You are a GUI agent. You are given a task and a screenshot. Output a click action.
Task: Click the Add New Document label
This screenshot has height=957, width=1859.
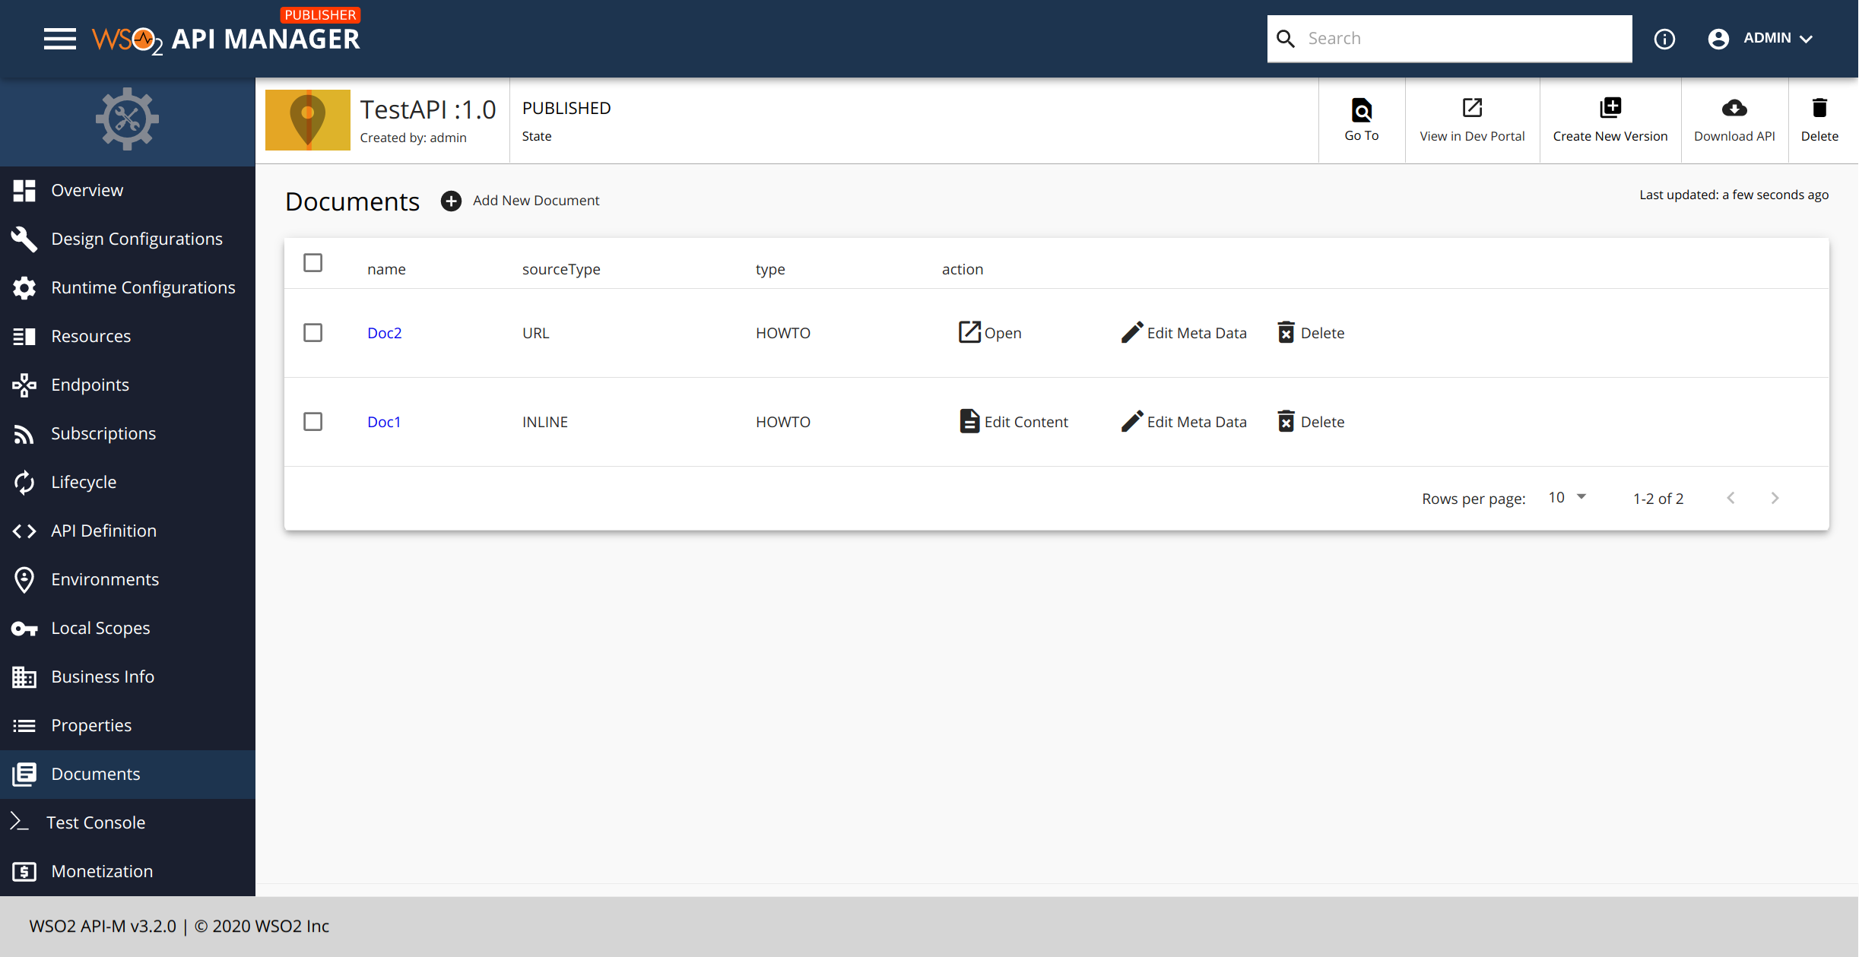(x=536, y=200)
